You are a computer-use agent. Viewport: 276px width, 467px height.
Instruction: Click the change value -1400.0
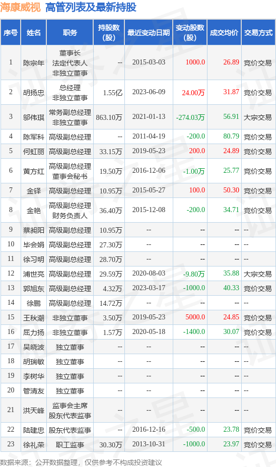point(194,331)
